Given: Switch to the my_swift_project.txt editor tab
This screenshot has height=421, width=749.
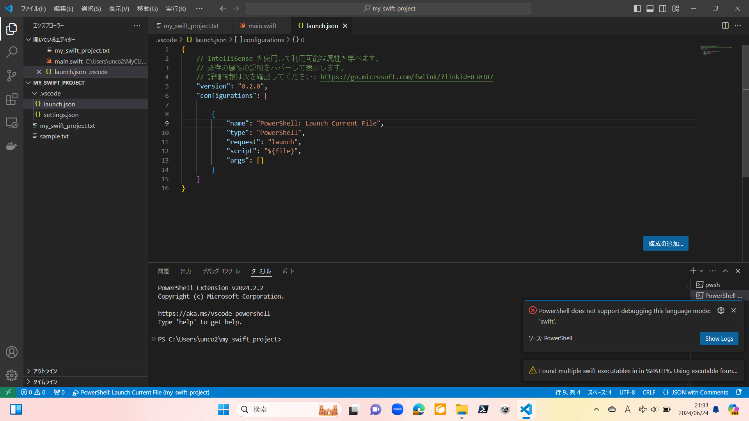Looking at the screenshot, I should 191,26.
